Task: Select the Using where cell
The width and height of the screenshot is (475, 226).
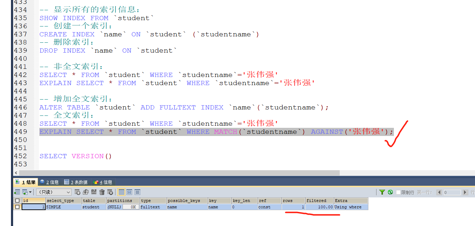Action: pyautogui.click(x=351, y=207)
